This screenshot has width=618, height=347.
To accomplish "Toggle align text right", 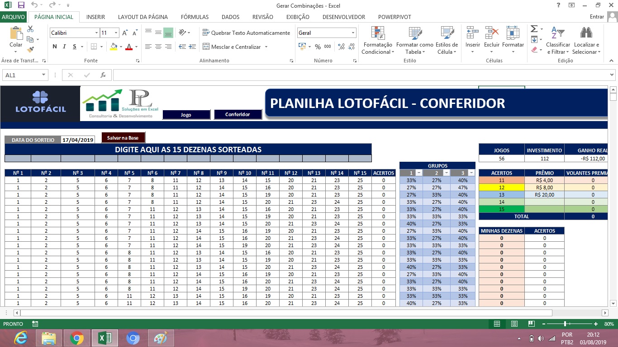I will coord(168,47).
